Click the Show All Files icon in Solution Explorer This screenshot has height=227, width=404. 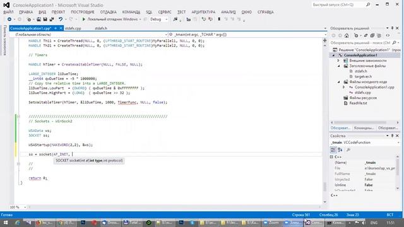[379, 35]
